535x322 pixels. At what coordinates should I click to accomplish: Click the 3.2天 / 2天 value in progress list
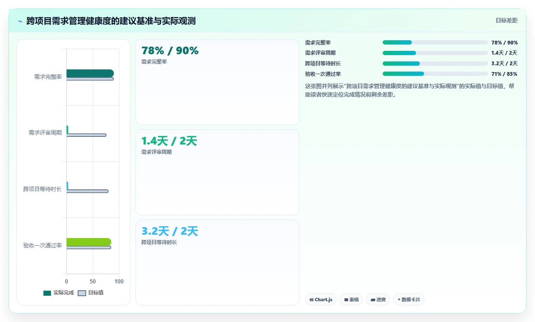(x=505, y=64)
